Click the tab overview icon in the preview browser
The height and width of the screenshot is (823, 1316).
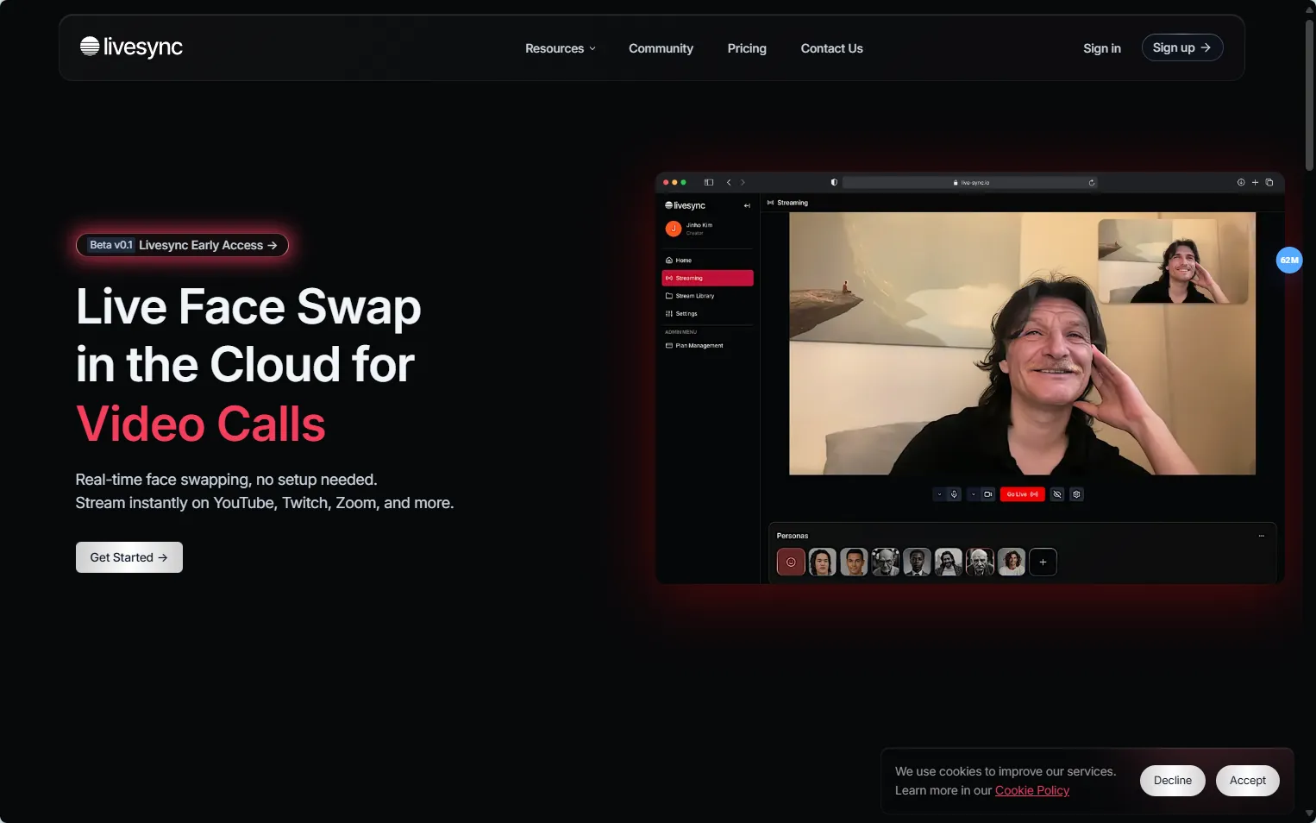pos(1269,182)
